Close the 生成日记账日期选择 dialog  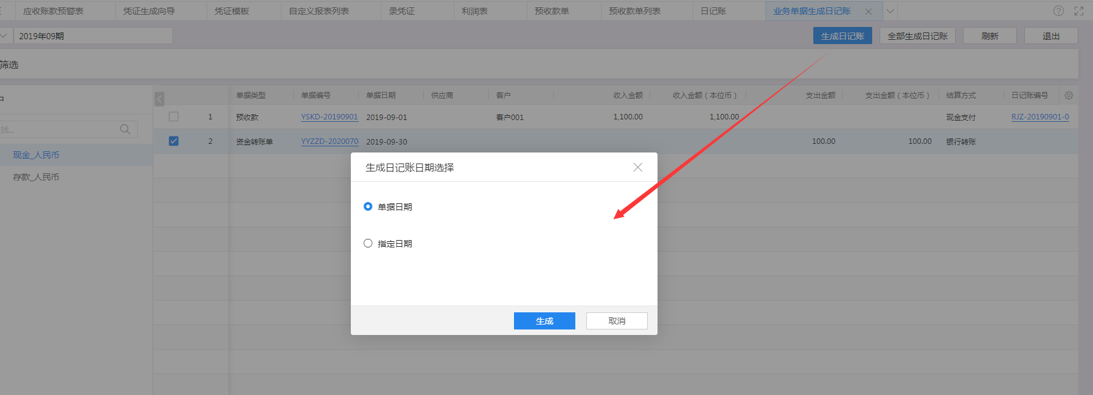638,167
